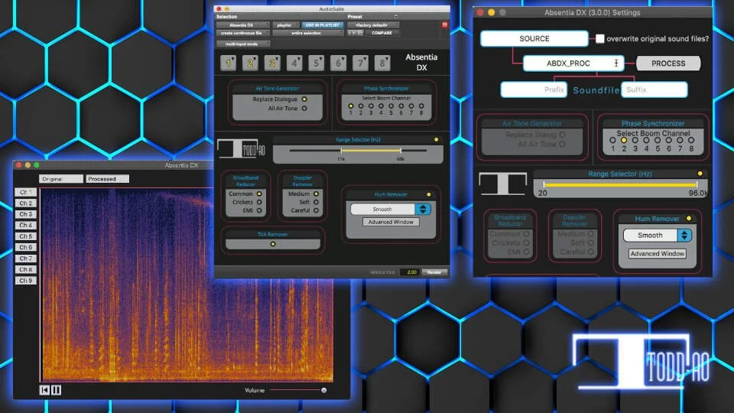Select preset slot number 3

pyautogui.click(x=272, y=63)
